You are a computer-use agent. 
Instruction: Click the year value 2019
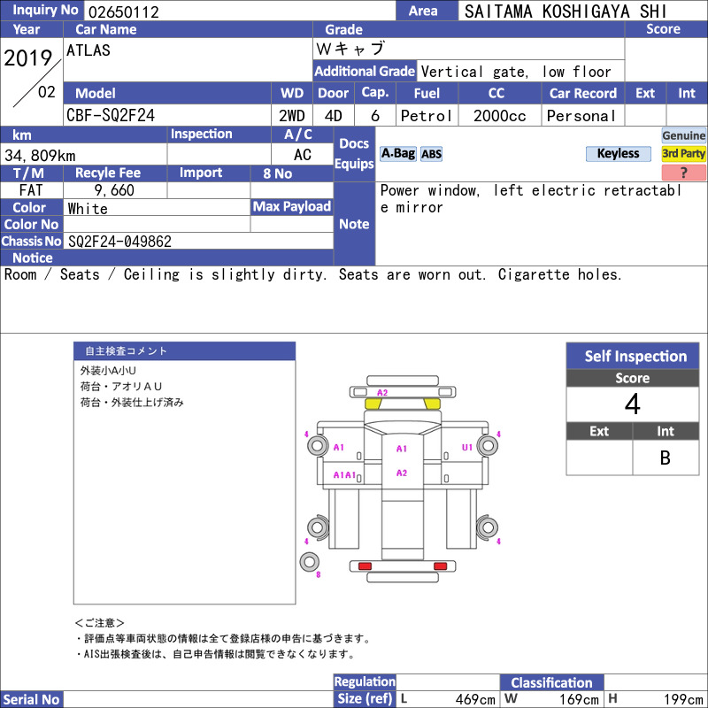pyautogui.click(x=28, y=58)
